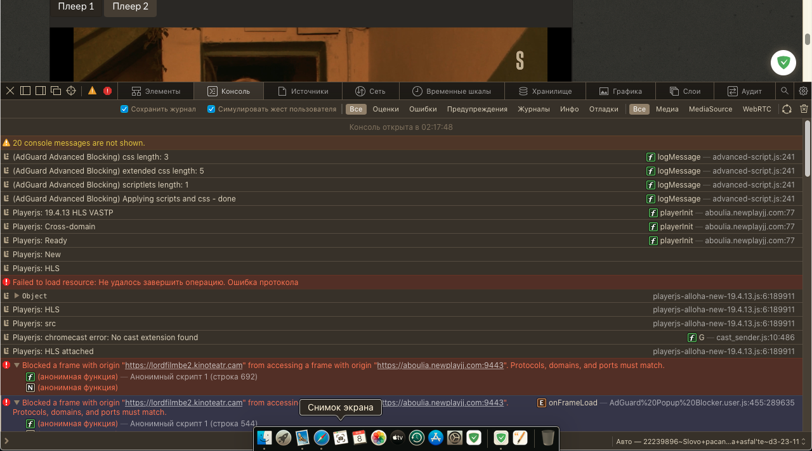The height and width of the screenshot is (451, 812).
Task: Click the red error count badge
Action: 107,91
